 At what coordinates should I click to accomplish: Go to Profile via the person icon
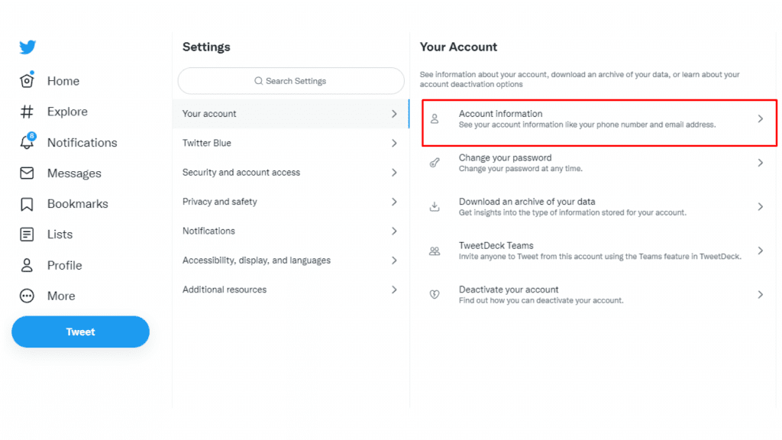pos(25,265)
